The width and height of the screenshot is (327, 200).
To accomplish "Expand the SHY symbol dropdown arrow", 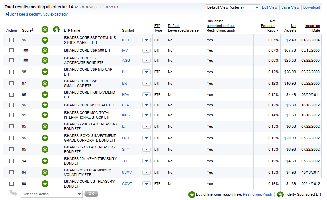I will [146, 149].
